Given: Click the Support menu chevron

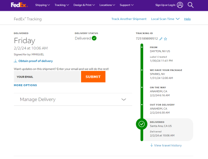Looking at the screenshot, I should pos(132,5).
